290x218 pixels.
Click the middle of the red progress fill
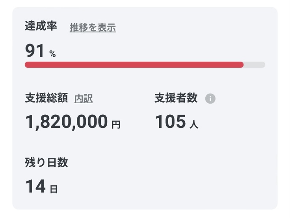(134, 65)
